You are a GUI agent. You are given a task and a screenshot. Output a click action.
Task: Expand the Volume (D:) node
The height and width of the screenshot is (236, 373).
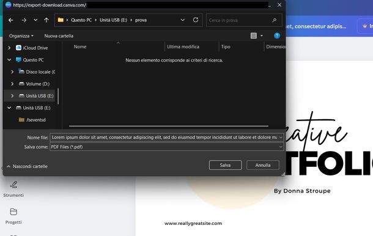coord(12,84)
